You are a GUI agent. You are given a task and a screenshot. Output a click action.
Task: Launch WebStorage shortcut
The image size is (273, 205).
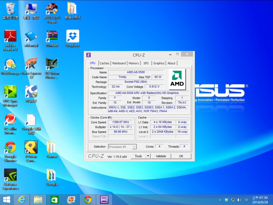click(10, 66)
